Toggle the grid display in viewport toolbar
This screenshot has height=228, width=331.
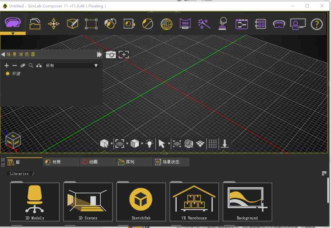point(213,143)
